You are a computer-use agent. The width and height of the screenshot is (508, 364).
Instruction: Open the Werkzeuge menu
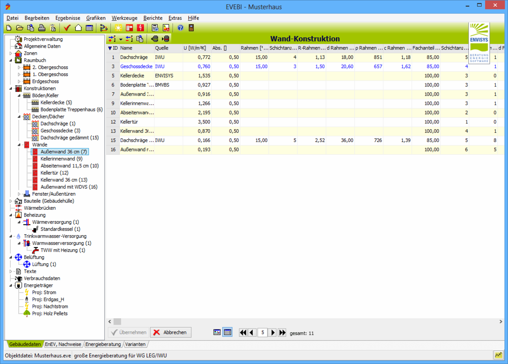pyautogui.click(x=124, y=18)
